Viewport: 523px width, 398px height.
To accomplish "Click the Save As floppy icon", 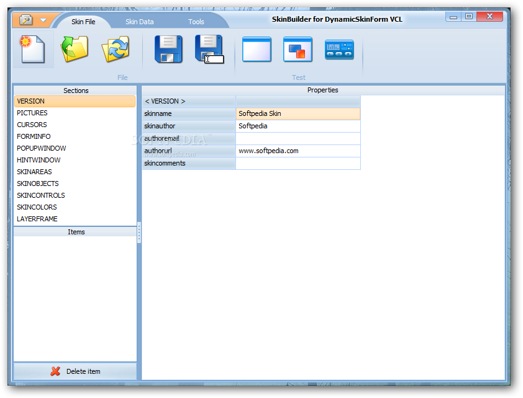I will click(x=209, y=49).
